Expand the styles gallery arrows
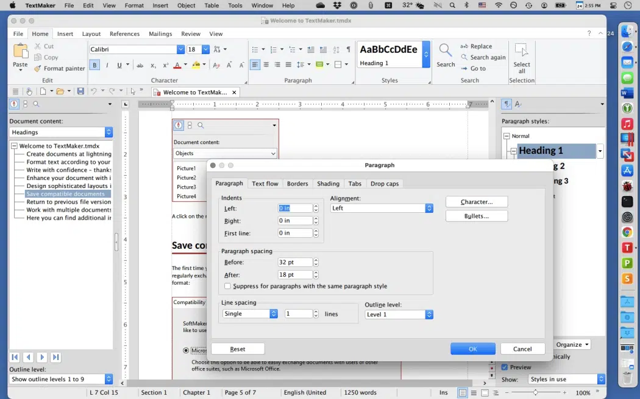 tap(425, 54)
